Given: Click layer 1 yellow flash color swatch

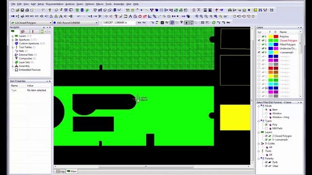Looking at the screenshot, I should pos(271,36).
